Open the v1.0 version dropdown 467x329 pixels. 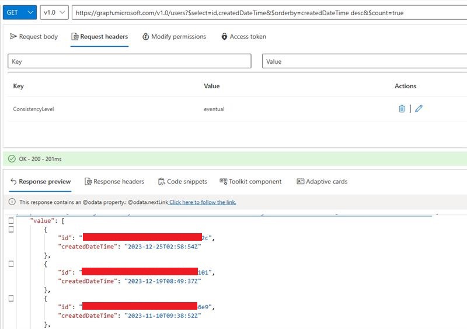[54, 12]
